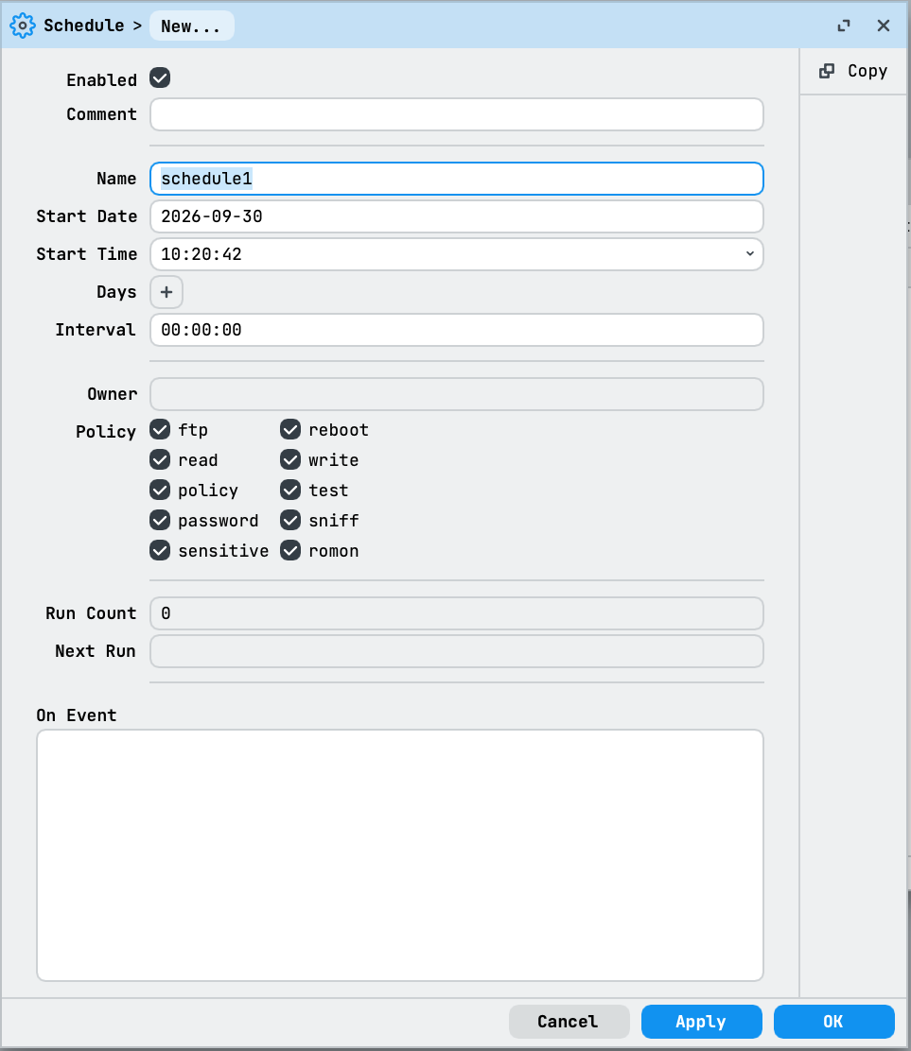
Task: Click the On Event text area
Action: point(400,855)
